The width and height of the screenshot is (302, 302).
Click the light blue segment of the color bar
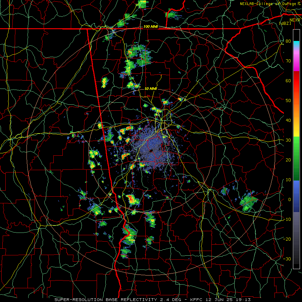(296, 186)
